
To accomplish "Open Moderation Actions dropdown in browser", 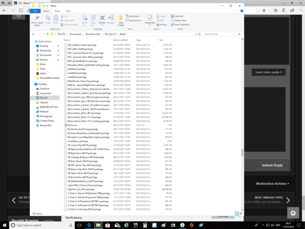I will click(x=272, y=184).
